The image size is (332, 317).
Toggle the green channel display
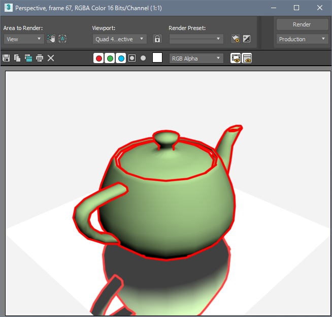(x=110, y=59)
